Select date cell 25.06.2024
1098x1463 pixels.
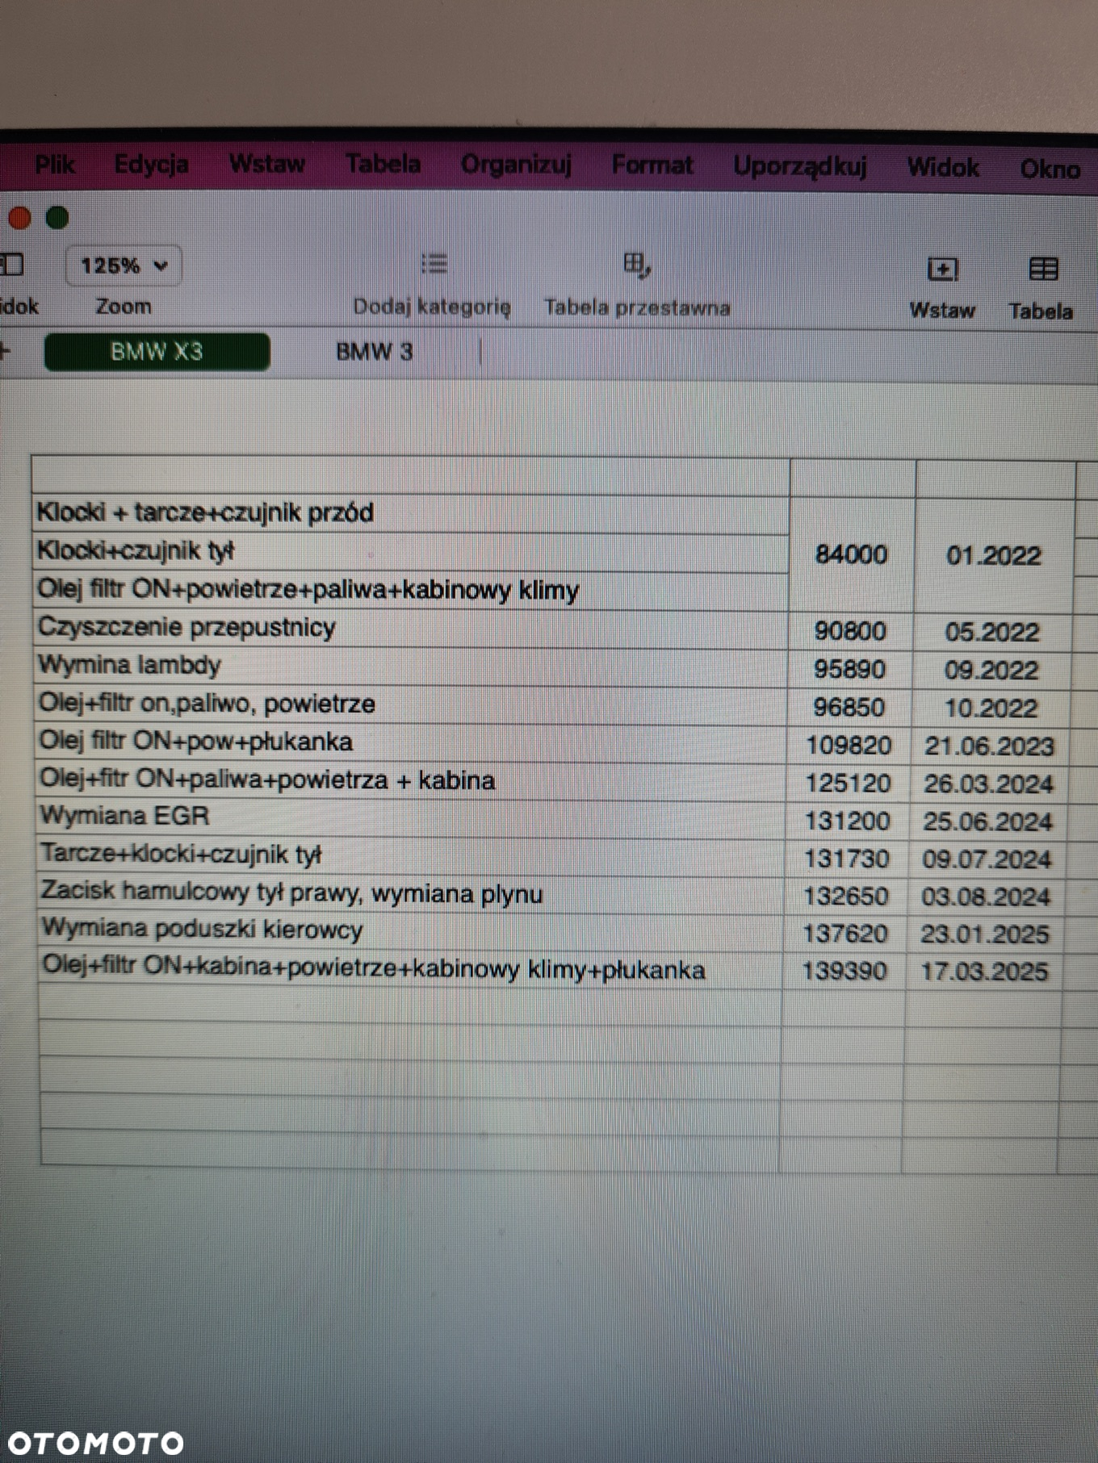coord(987,821)
